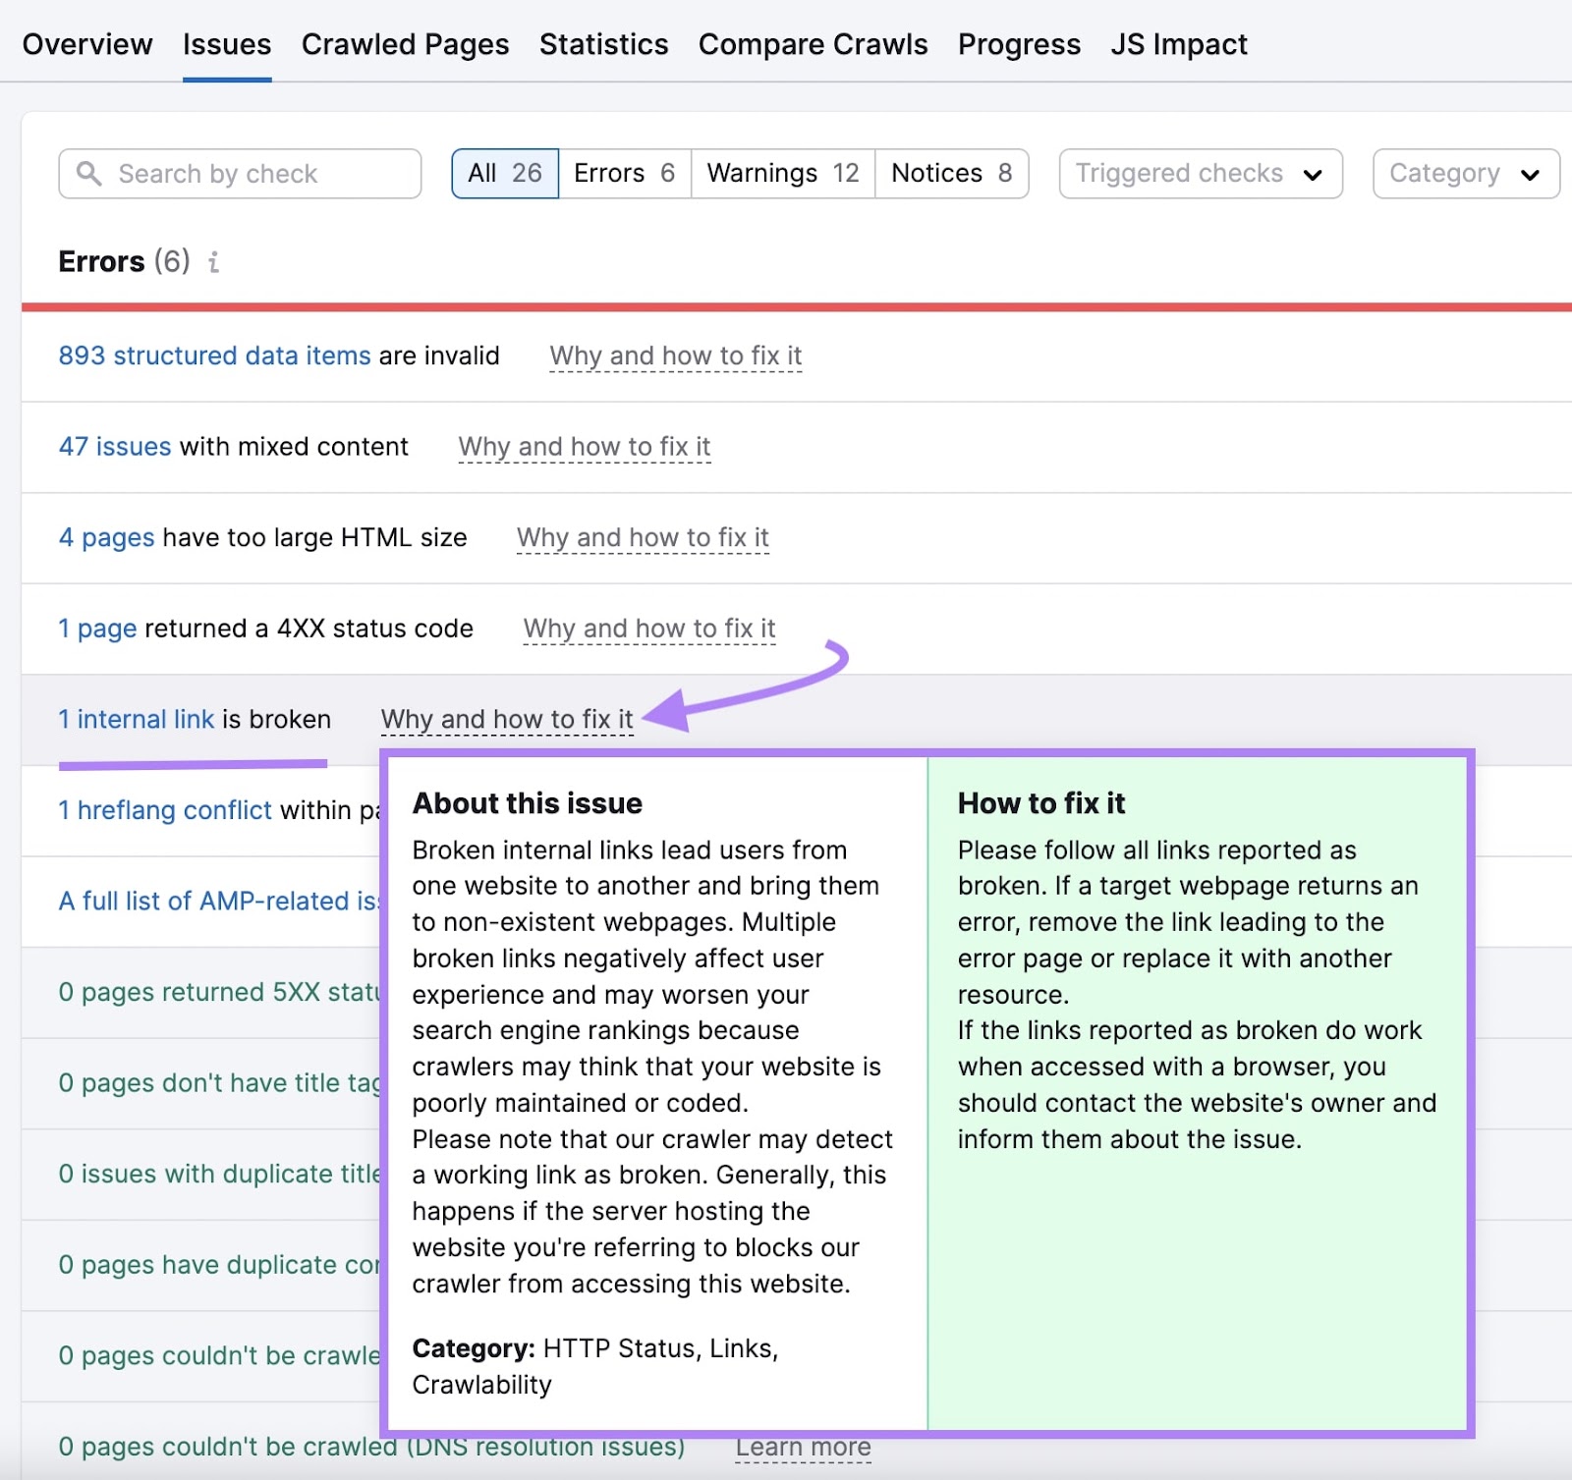The height and width of the screenshot is (1480, 1572).
Task: Click fix-it link for invalid structured data
Action: click(x=676, y=356)
